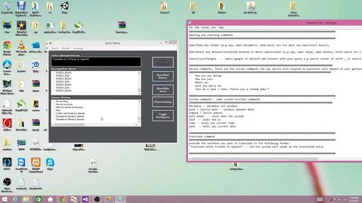Screen dimensions: 362x203
Task: Click the Stop Listening button
Action: click(x=163, y=101)
